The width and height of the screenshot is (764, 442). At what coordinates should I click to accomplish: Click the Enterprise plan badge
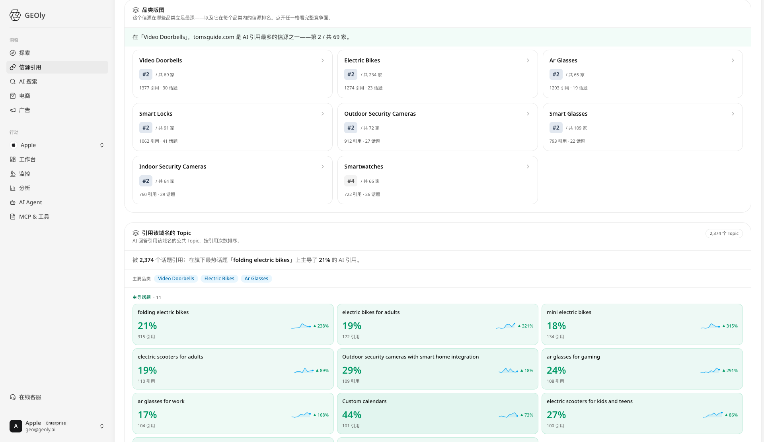(56, 423)
